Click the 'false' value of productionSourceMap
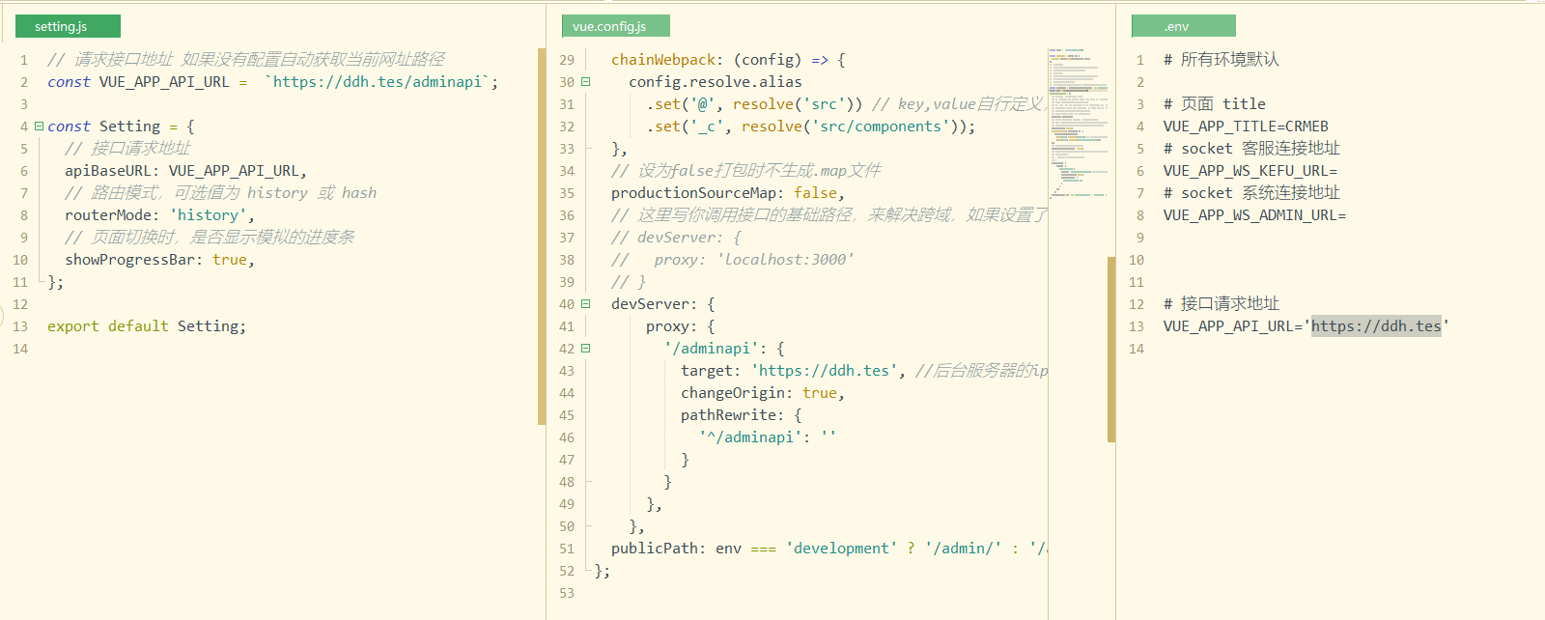Image resolution: width=1545 pixels, height=620 pixels. coord(815,193)
